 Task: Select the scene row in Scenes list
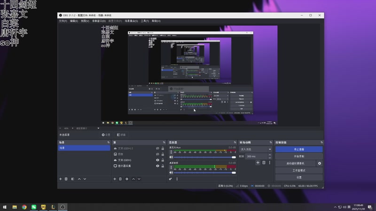coord(84,148)
